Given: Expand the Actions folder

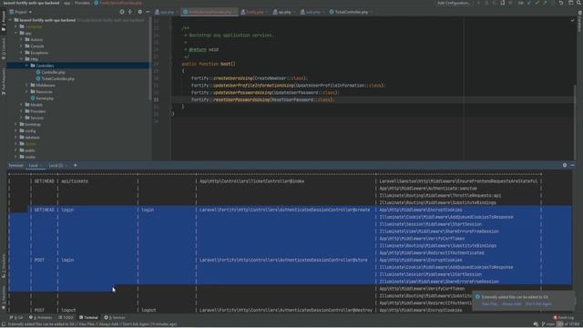Looking at the screenshot, I should click(x=21, y=39).
